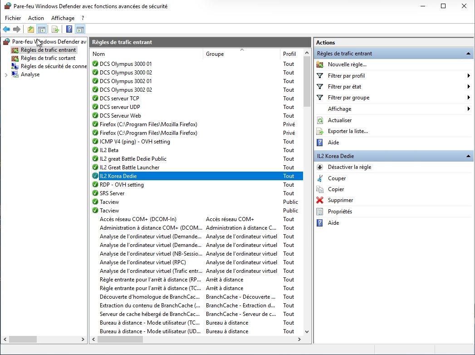The width and height of the screenshot is (475, 355).
Task: Click the Exporter la liste icon
Action: (x=319, y=131)
